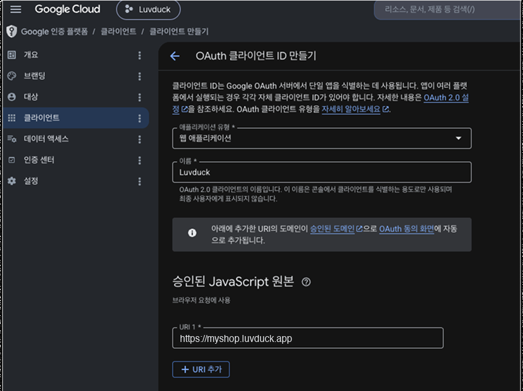Click the 브라우저 요청에 사용 text
The width and height of the screenshot is (523, 391).
(201, 300)
